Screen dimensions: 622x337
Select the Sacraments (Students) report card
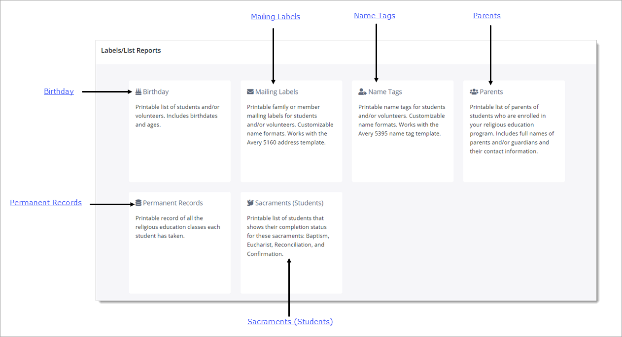(x=291, y=242)
